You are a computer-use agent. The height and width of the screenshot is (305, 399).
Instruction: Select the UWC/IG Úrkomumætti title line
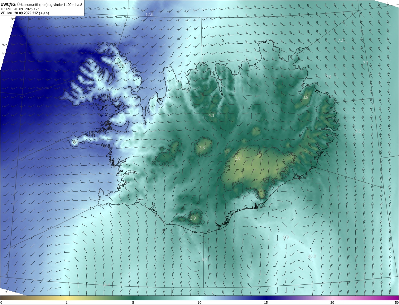coord(42,4)
